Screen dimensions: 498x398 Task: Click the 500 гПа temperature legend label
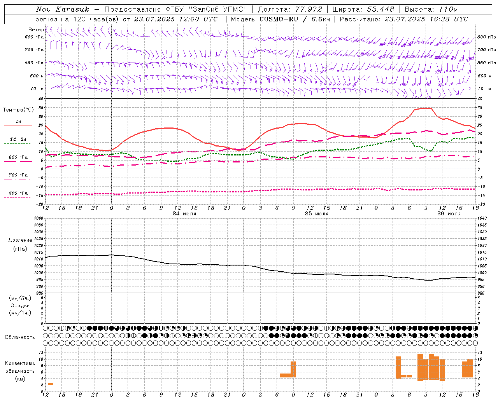click(18, 193)
